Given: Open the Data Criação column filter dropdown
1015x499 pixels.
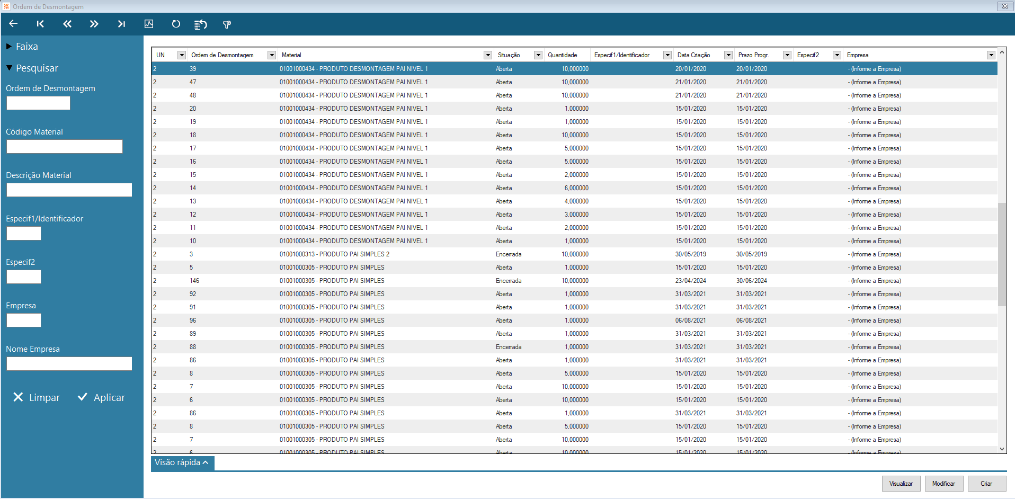Looking at the screenshot, I should tap(728, 55).
